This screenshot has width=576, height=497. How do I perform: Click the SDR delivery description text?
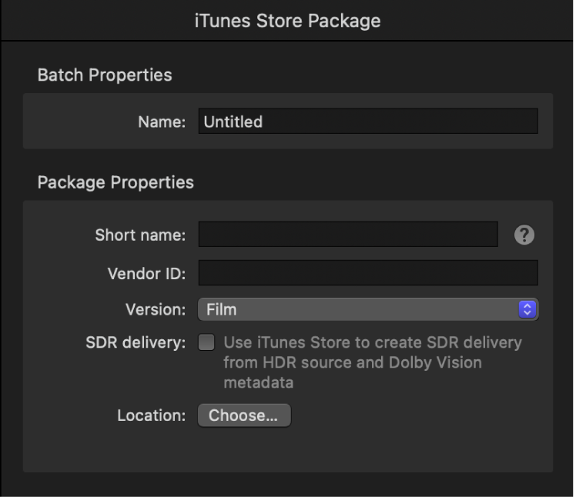pyautogui.click(x=373, y=362)
